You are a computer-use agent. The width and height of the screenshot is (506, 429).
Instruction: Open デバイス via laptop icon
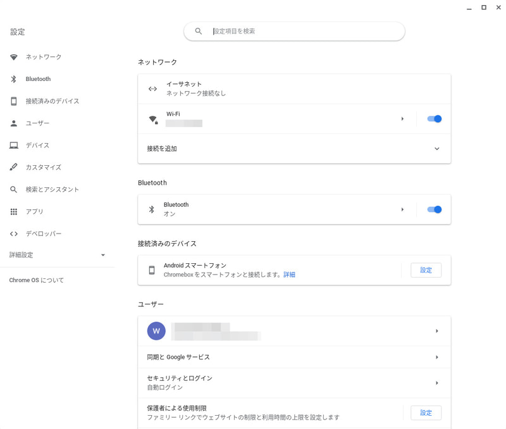[x=14, y=145]
